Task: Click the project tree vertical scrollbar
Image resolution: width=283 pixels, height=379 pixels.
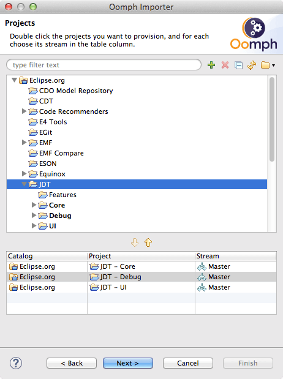Action: click(272, 154)
